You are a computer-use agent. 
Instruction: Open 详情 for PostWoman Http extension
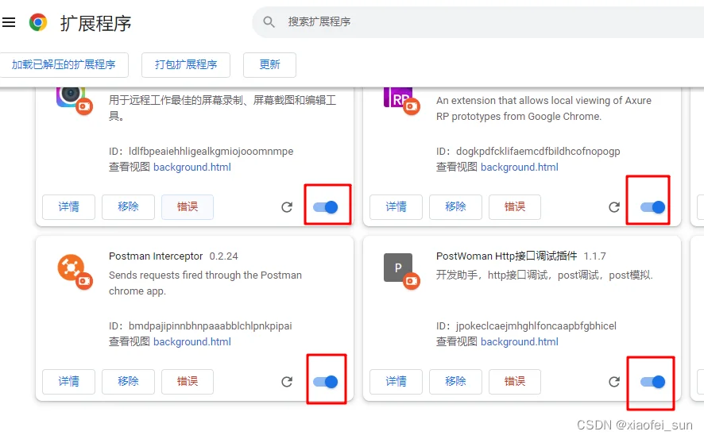[396, 382]
